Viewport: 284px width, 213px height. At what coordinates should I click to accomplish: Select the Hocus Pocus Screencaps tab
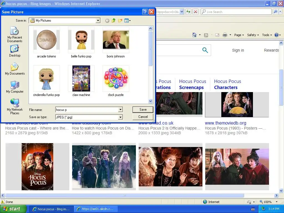point(192,84)
